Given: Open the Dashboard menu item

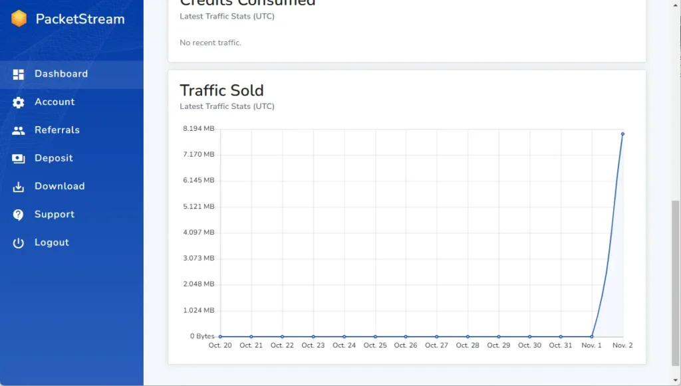Looking at the screenshot, I should click(x=72, y=74).
